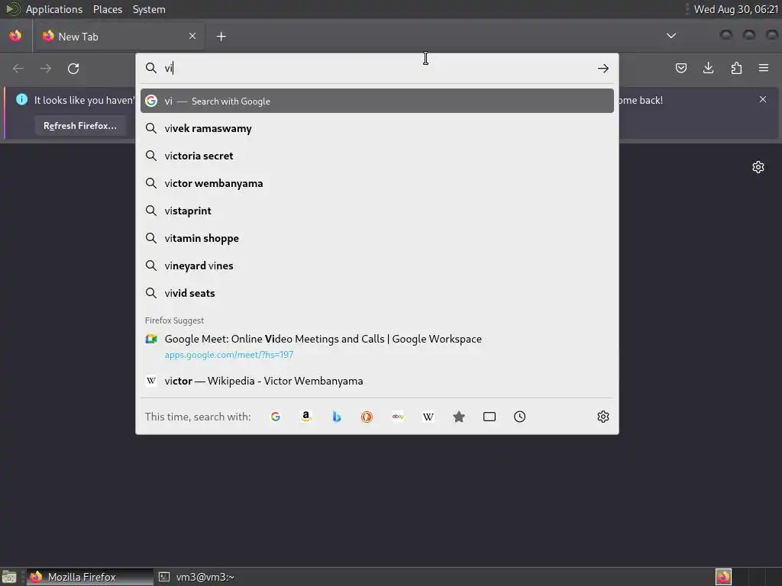This screenshot has width=782, height=586.
Task: Search this time with Wikipedia icon
Action: 428,417
